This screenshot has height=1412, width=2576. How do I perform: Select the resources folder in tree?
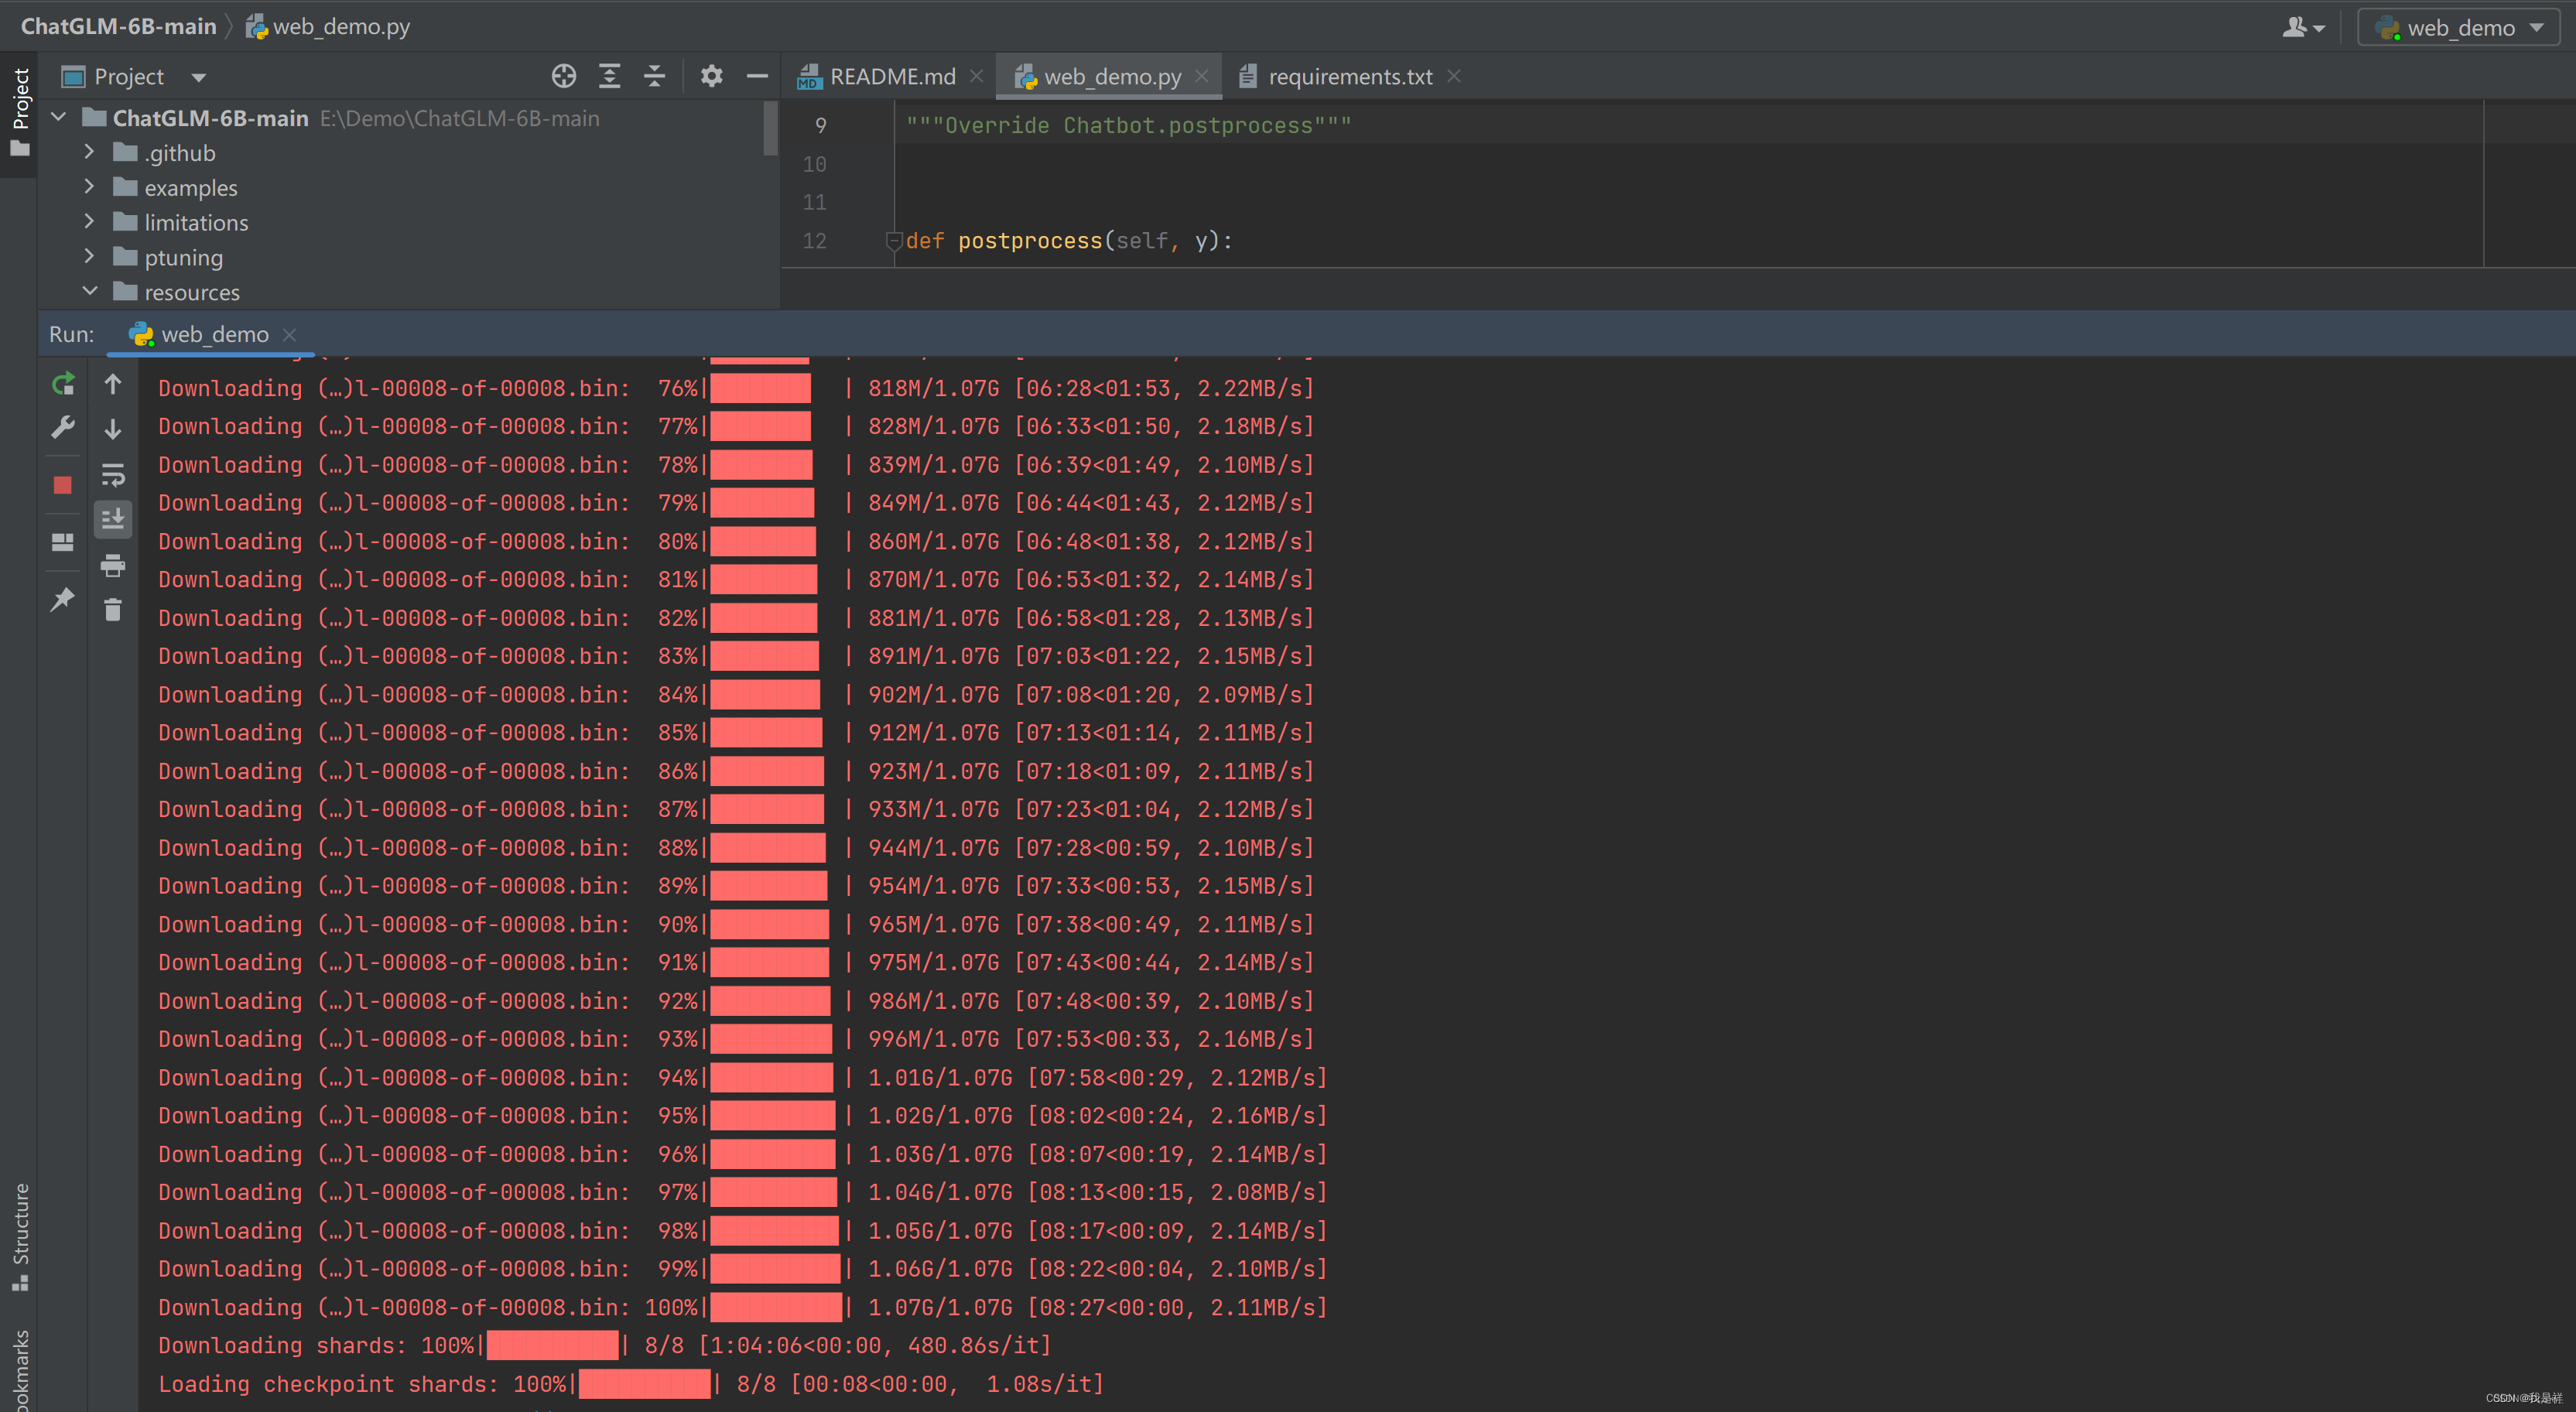[x=192, y=292]
